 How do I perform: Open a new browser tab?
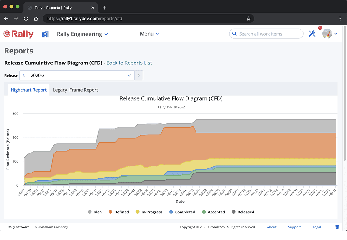pos(105,8)
